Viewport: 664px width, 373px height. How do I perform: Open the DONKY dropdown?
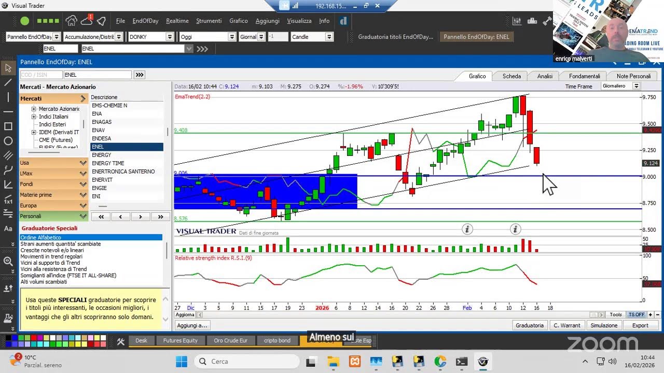click(170, 37)
